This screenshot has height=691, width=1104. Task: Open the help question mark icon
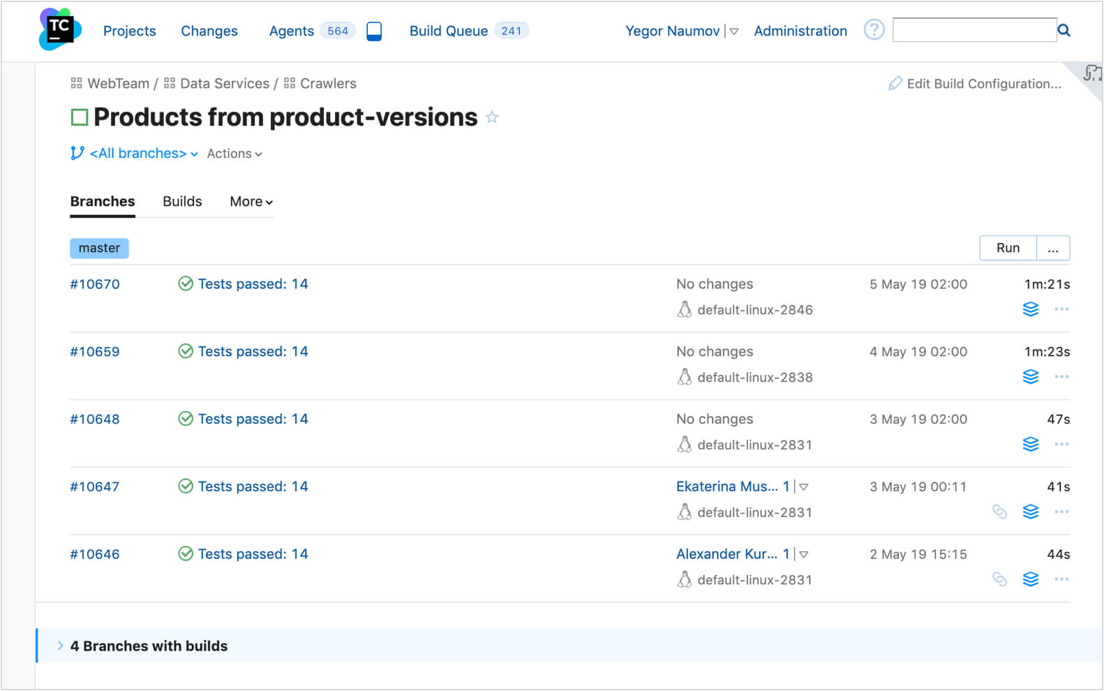(x=874, y=30)
